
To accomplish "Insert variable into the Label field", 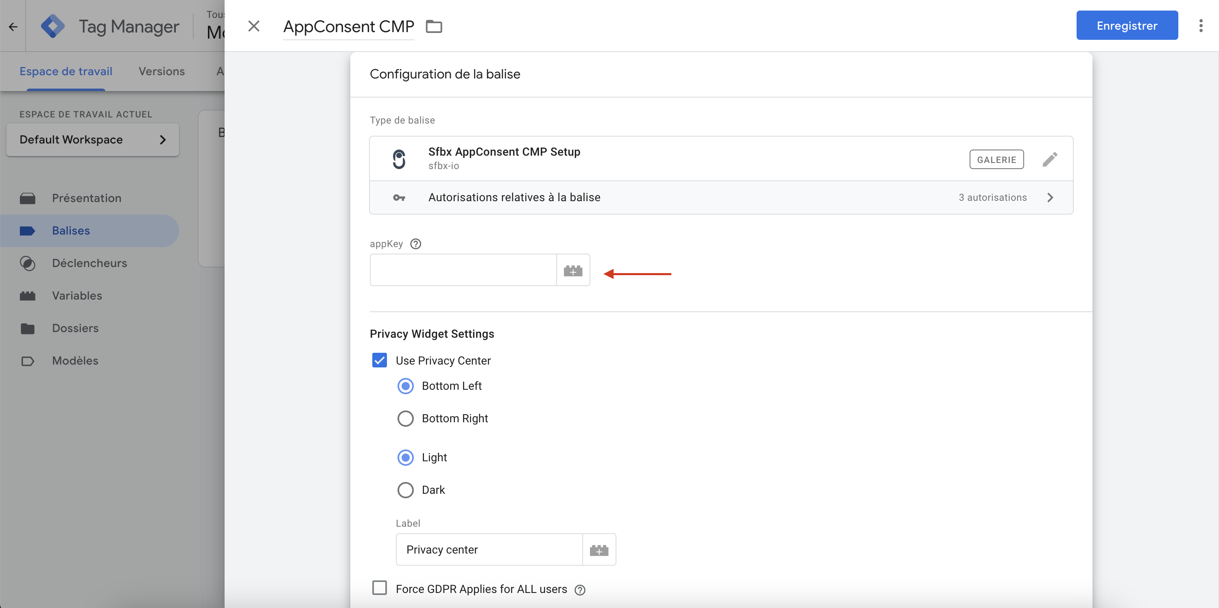I will coord(599,550).
